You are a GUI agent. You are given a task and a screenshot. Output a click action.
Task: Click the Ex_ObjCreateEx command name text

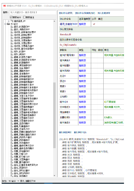(68, 45)
